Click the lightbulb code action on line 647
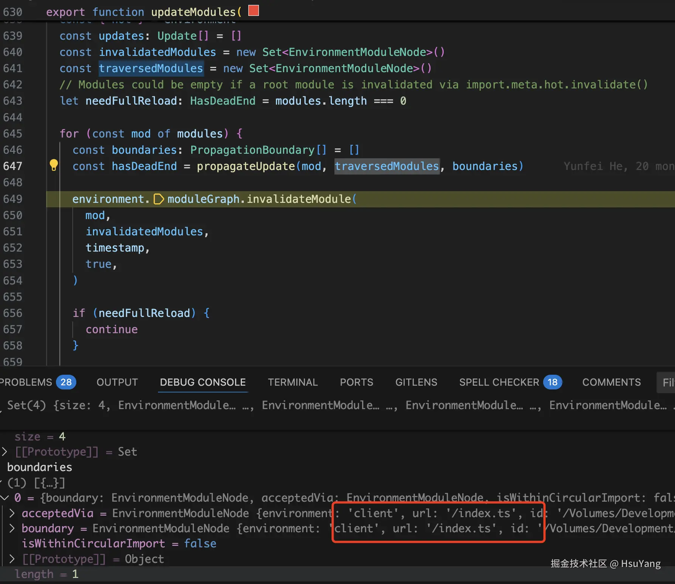 (54, 165)
